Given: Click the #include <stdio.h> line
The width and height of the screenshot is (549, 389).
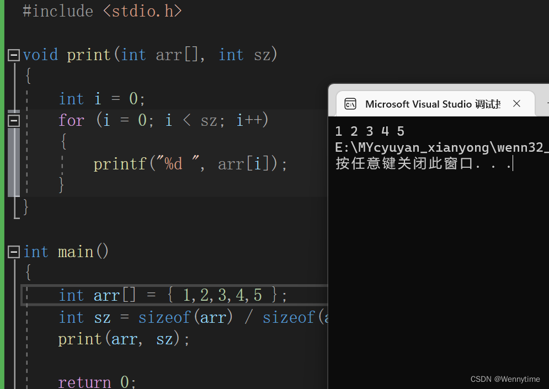Looking at the screenshot, I should click(x=102, y=11).
